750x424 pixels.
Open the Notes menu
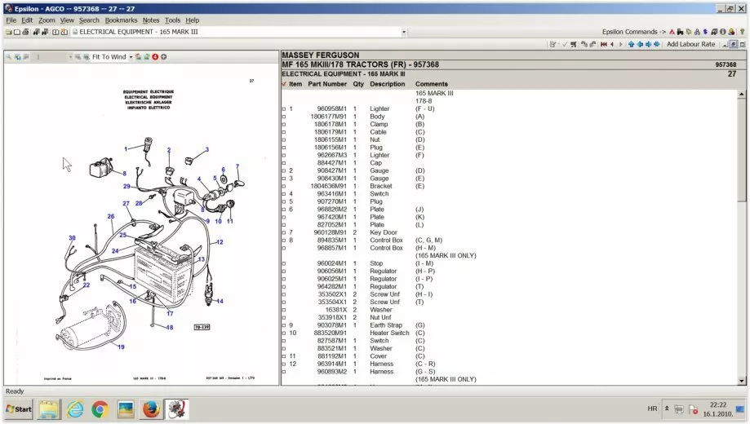pos(151,20)
